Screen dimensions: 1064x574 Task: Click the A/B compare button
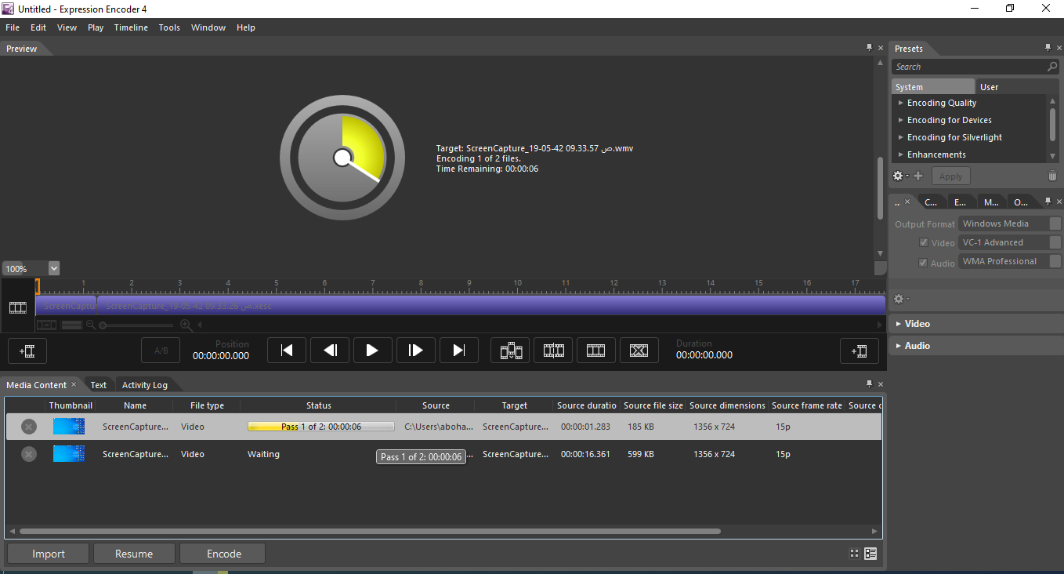pos(161,351)
